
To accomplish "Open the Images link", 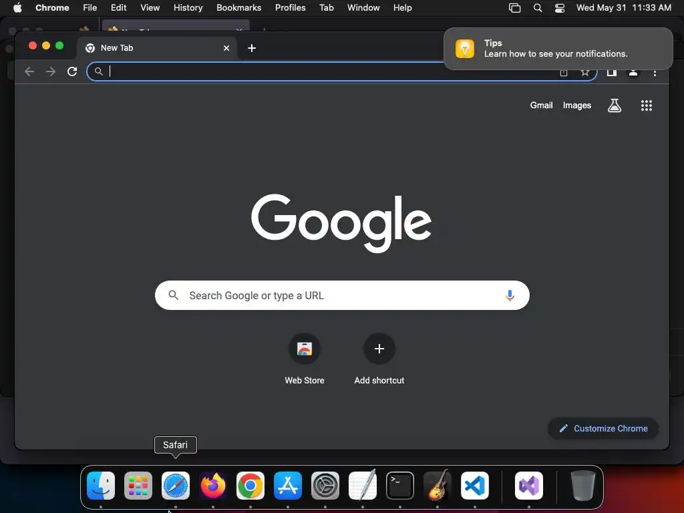I will [576, 105].
